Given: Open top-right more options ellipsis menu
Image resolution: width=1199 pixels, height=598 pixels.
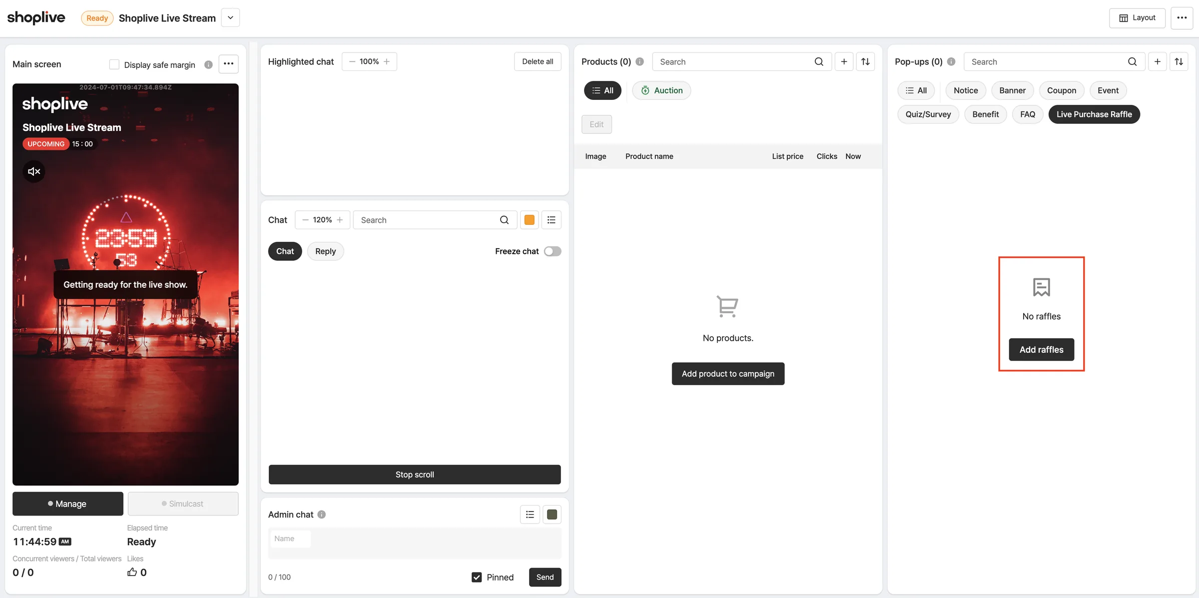Looking at the screenshot, I should [x=1182, y=18].
